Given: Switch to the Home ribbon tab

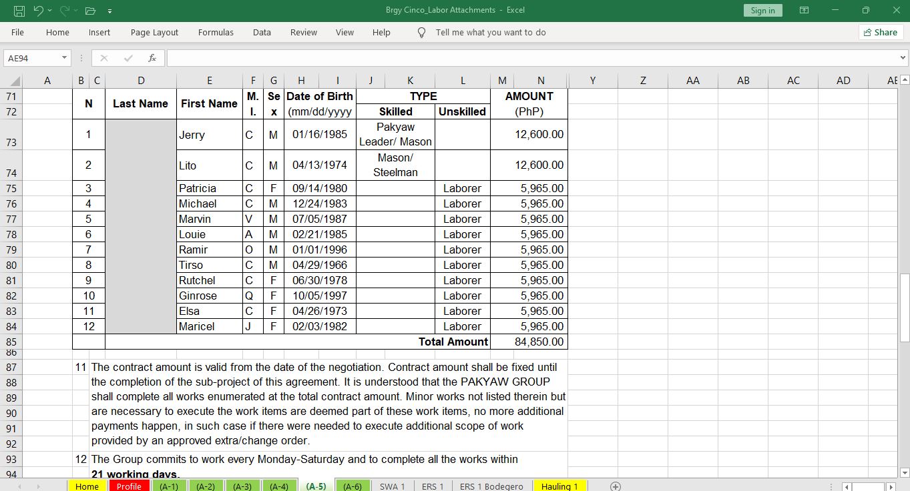Looking at the screenshot, I should (57, 32).
